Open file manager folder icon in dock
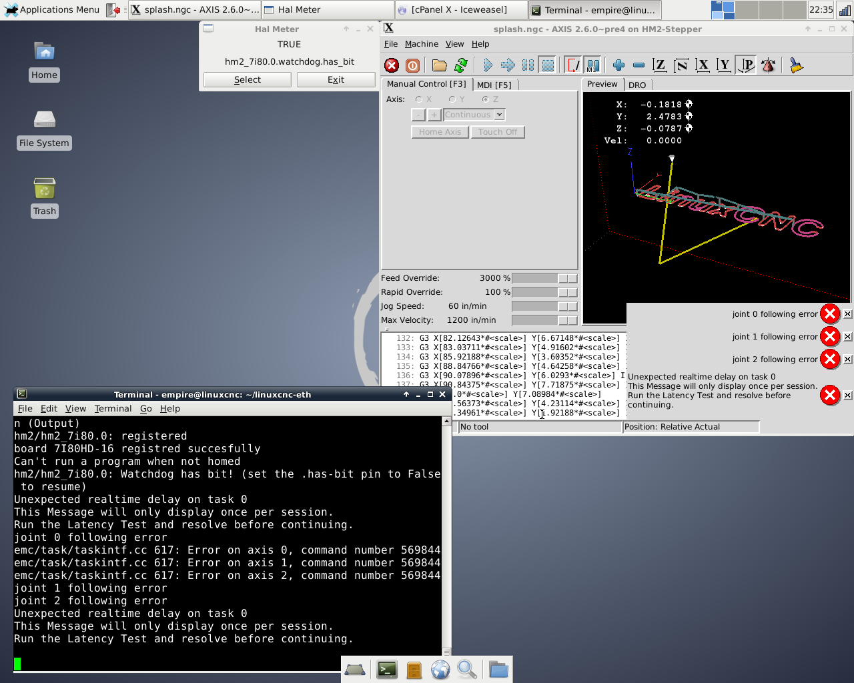Screen dimensions: 854x683 pyautogui.click(x=498, y=669)
